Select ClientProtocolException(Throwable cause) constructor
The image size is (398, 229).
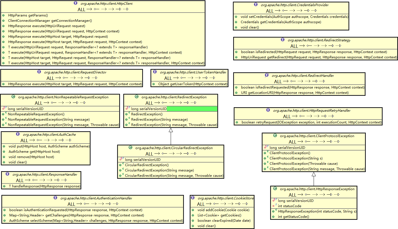(304, 164)
